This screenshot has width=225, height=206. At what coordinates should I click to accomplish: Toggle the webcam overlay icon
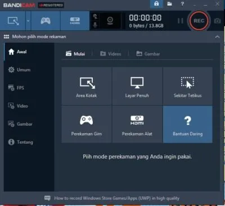click(x=110, y=21)
